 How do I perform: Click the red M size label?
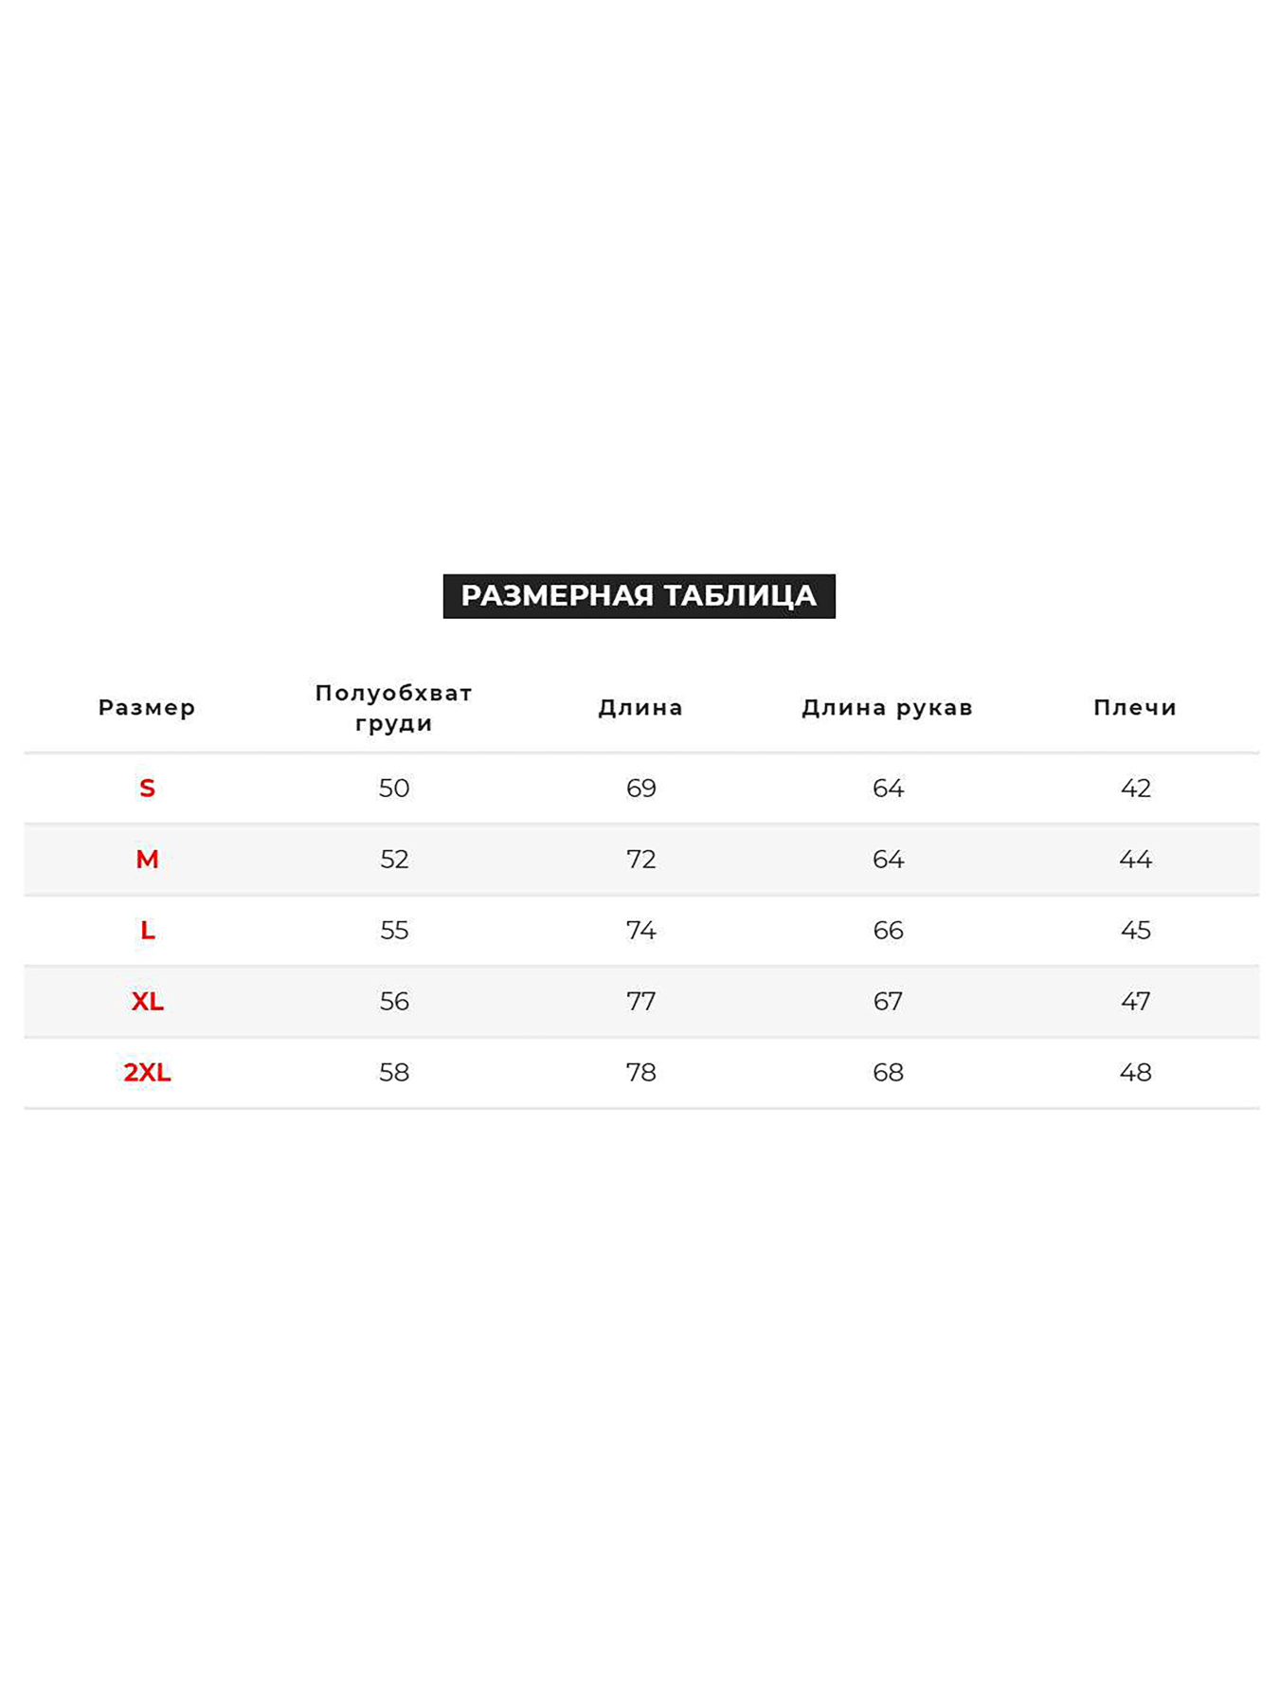(147, 859)
